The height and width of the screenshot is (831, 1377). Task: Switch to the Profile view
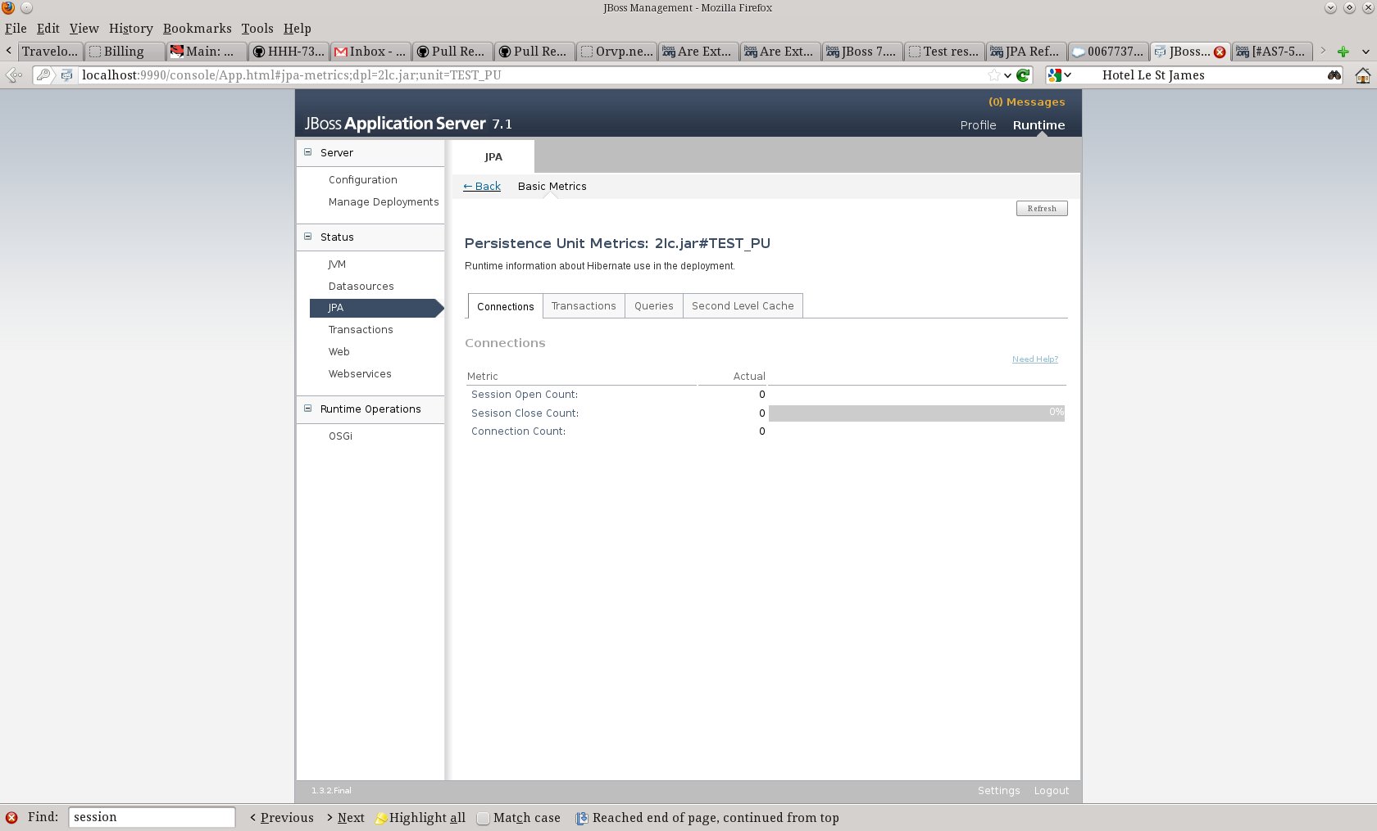pos(979,125)
